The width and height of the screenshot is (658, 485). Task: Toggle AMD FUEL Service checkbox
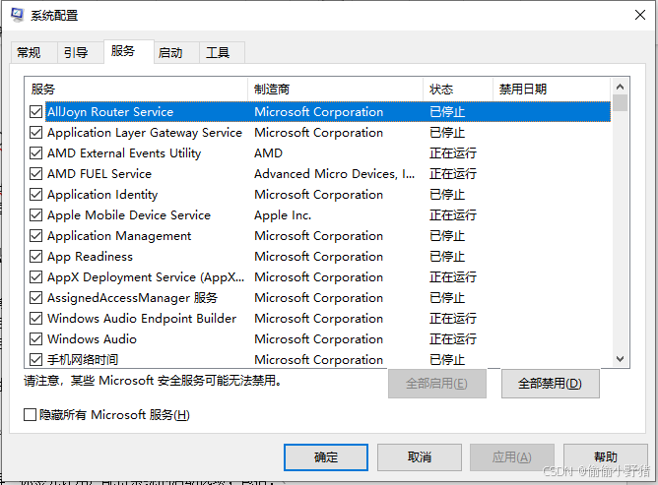[x=36, y=174]
